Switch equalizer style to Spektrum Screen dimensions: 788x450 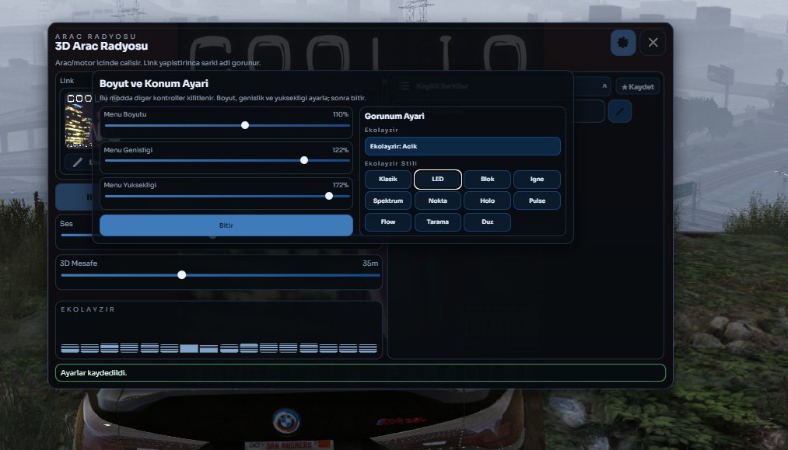click(x=388, y=201)
